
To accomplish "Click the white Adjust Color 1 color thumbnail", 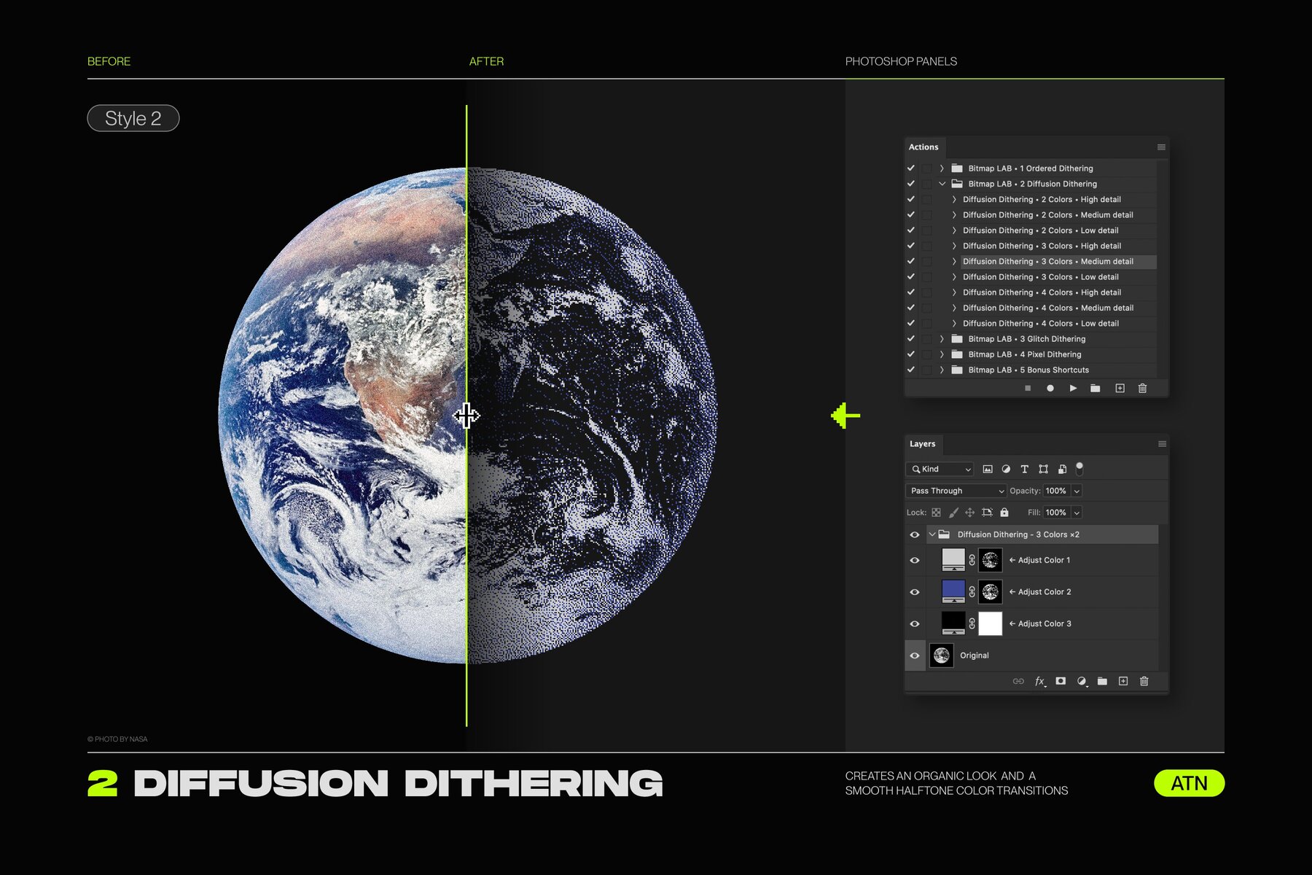I will 953,560.
